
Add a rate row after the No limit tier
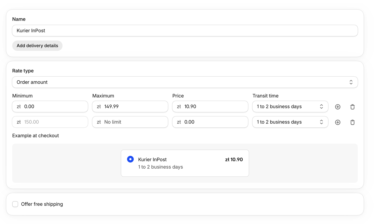(x=338, y=122)
